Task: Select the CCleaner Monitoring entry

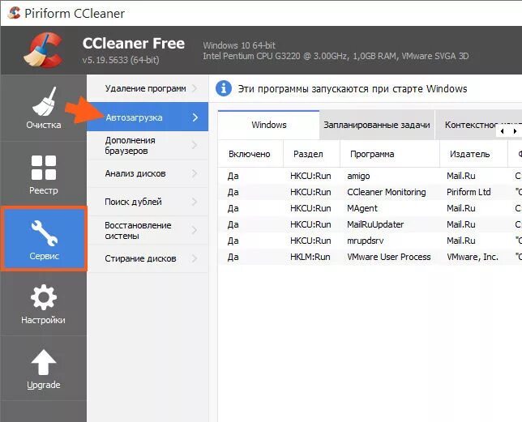Action: tap(370, 192)
